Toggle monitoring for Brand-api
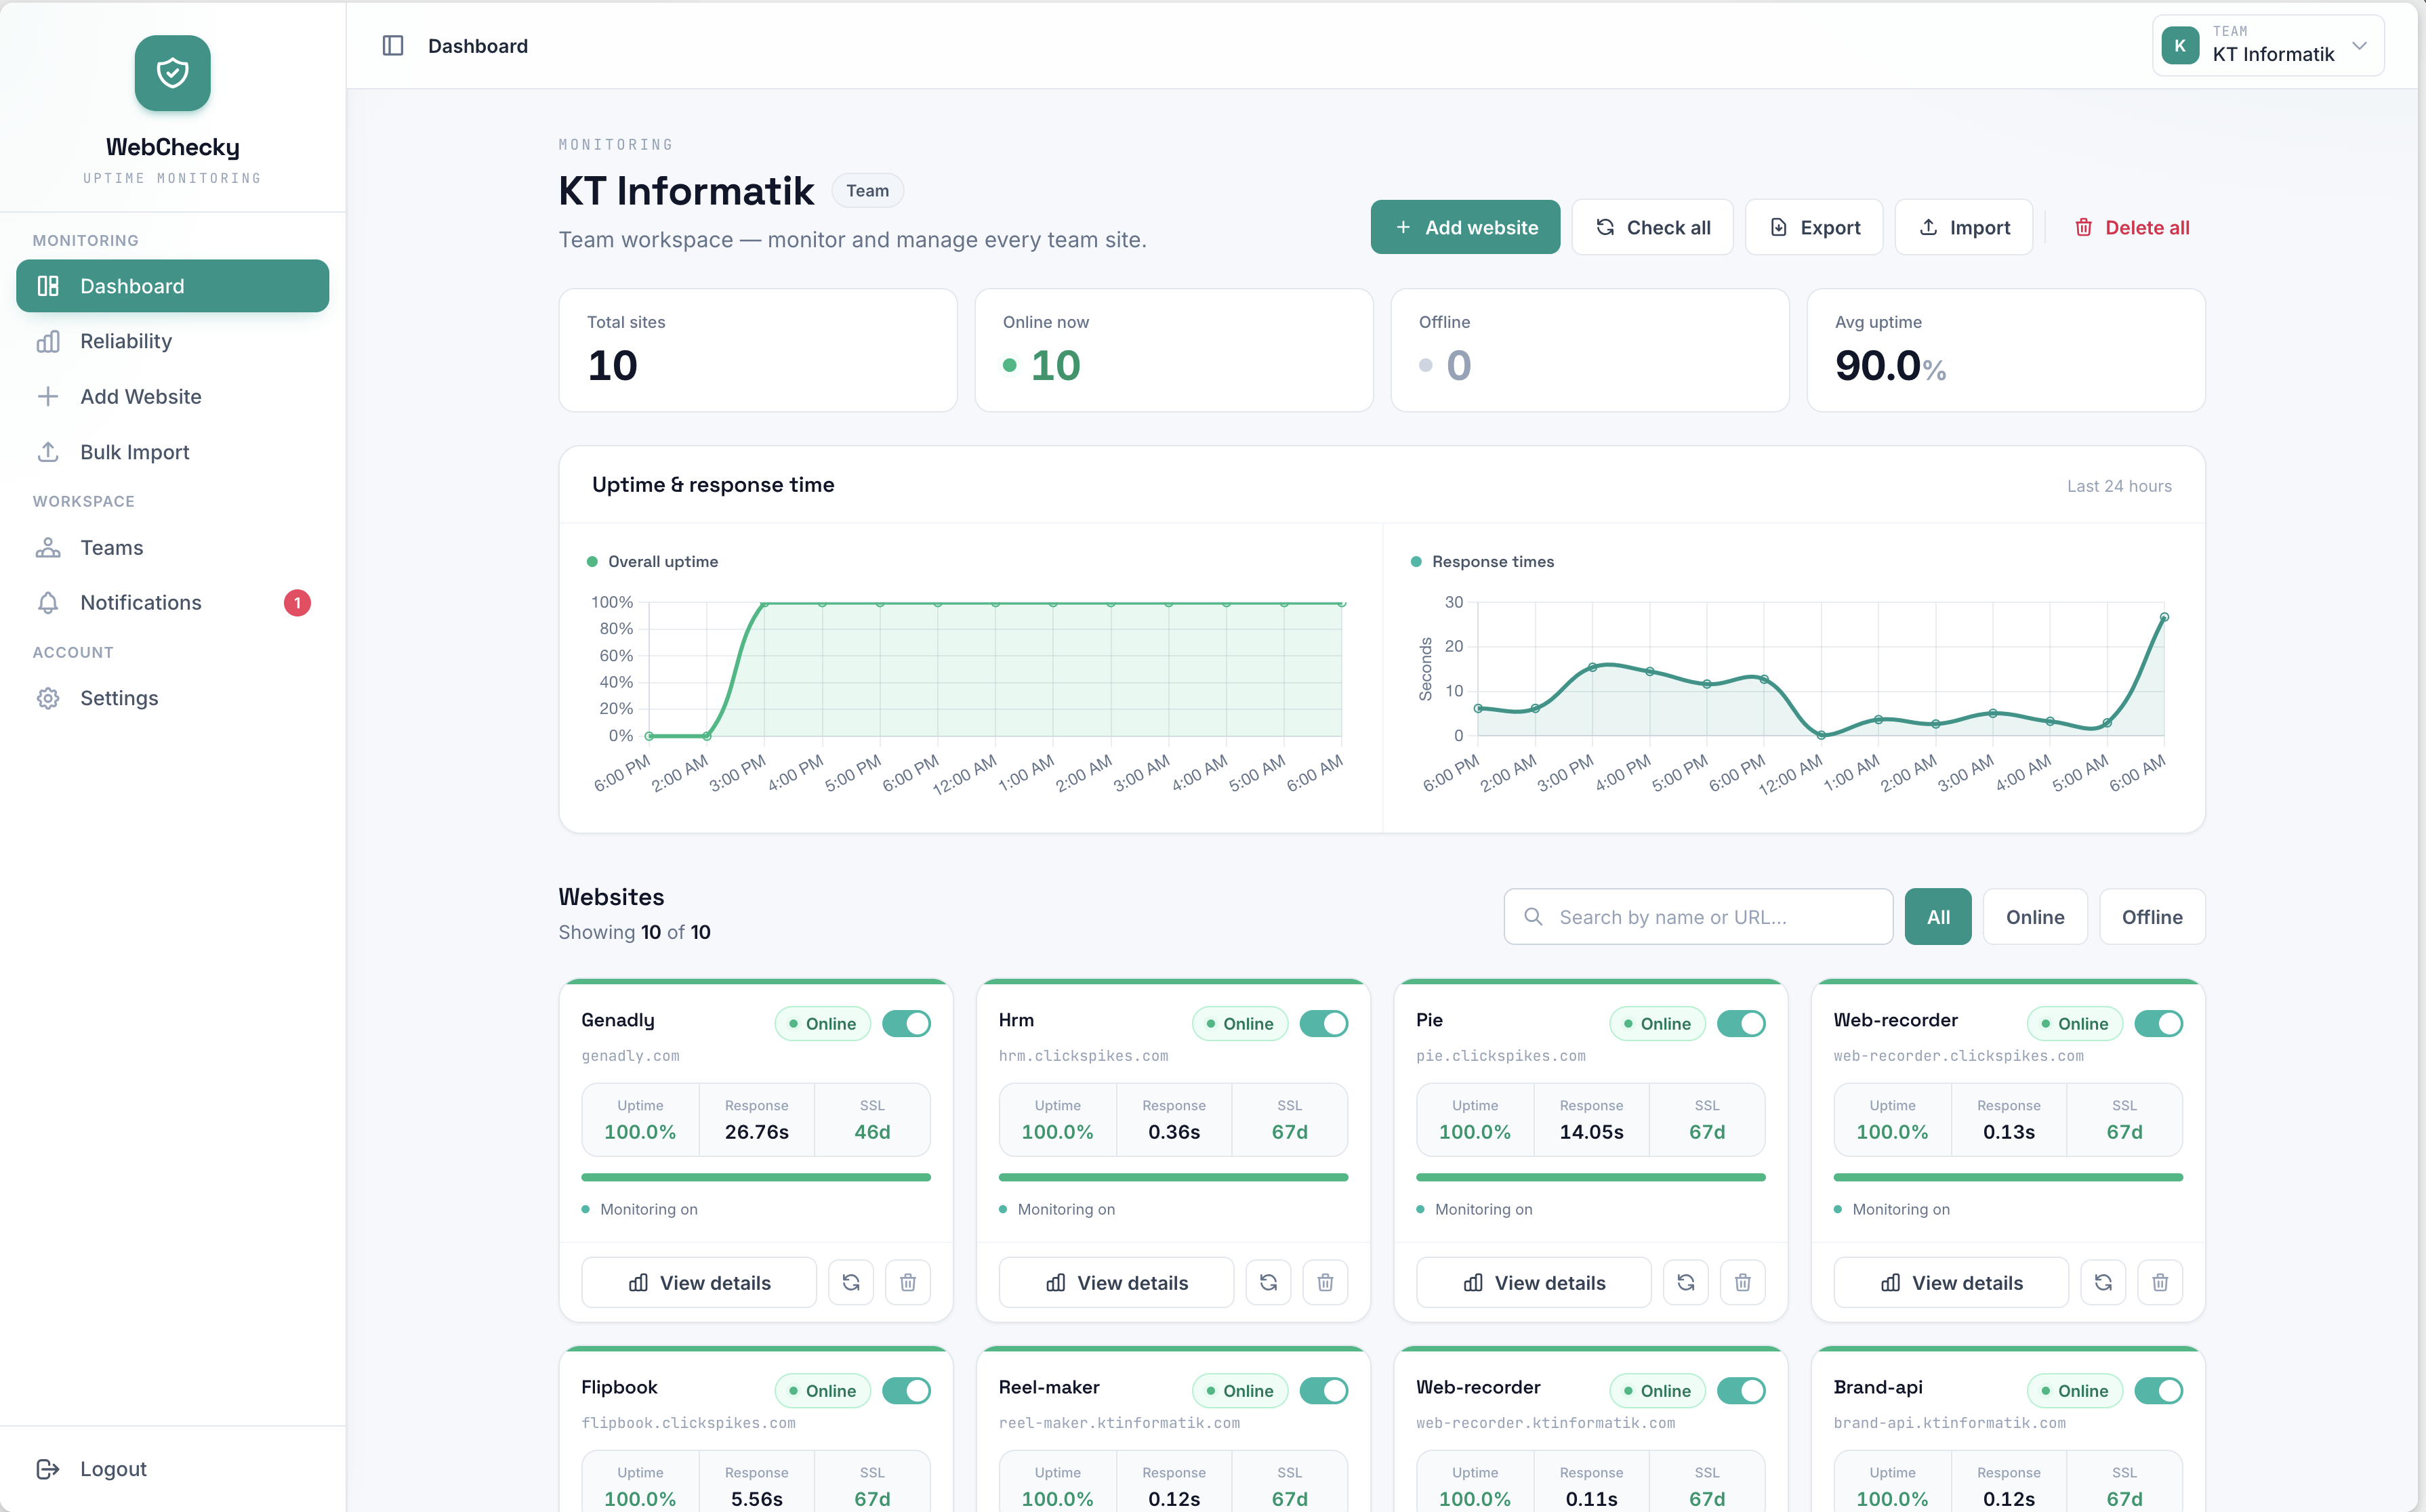Image resolution: width=2426 pixels, height=1512 pixels. (x=2159, y=1390)
